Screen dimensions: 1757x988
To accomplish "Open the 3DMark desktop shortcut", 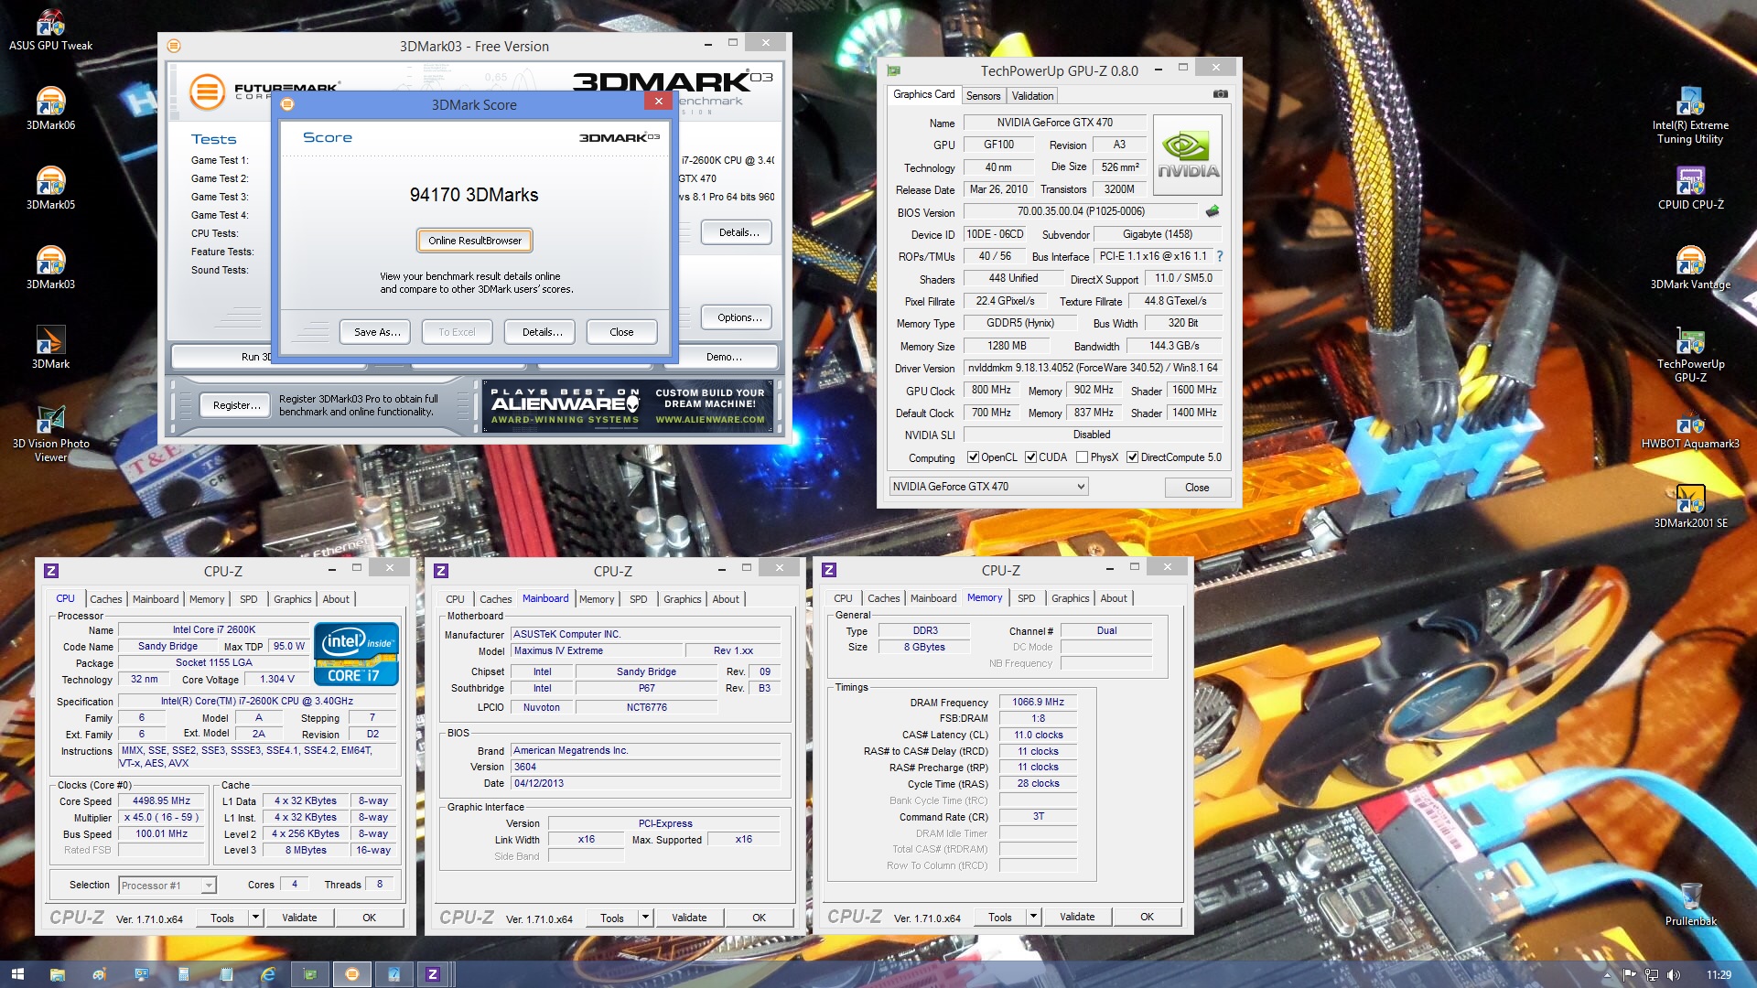I will 50,348.
